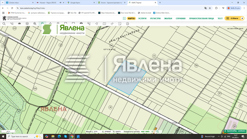Screen dimensions: 247x139
Task: Open the УСЛУГИ menu
Action: pyautogui.click(x=142, y=19)
